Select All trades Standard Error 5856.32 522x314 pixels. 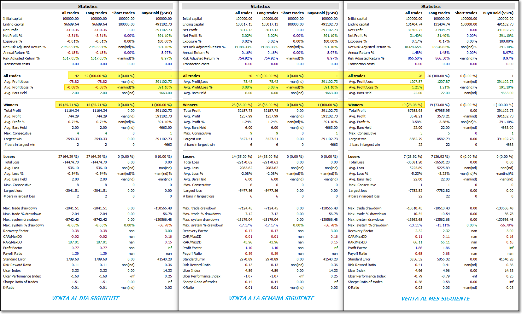point(416,259)
